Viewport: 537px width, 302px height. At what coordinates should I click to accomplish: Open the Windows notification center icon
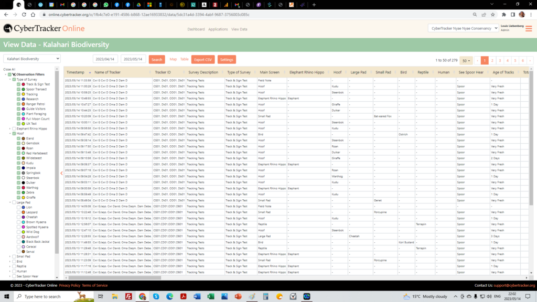[528, 297]
